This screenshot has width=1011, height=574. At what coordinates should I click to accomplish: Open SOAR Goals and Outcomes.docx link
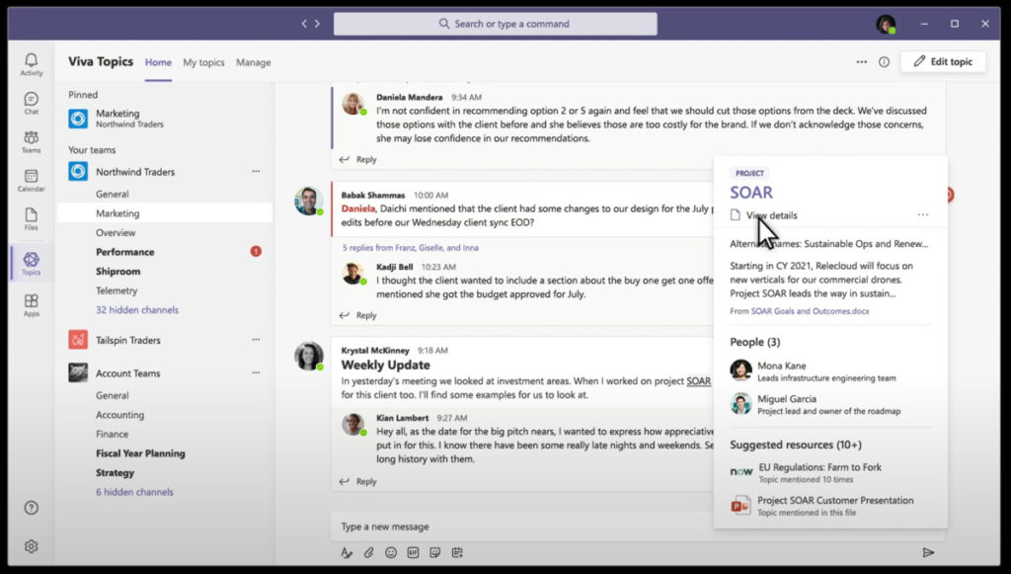810,311
